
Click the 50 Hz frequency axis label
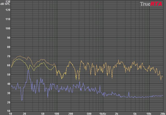coord(42,113)
